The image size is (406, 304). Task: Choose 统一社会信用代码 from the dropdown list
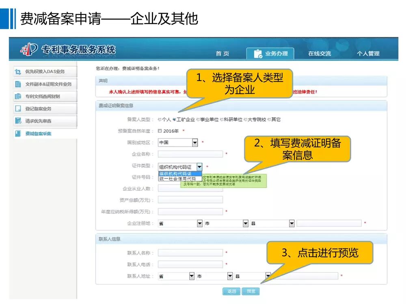[x=180, y=179]
